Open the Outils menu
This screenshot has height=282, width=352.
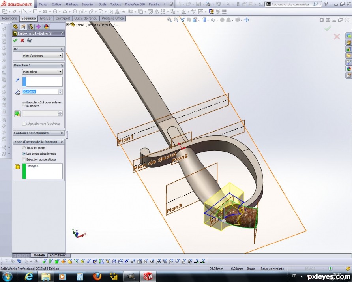(x=102, y=4)
